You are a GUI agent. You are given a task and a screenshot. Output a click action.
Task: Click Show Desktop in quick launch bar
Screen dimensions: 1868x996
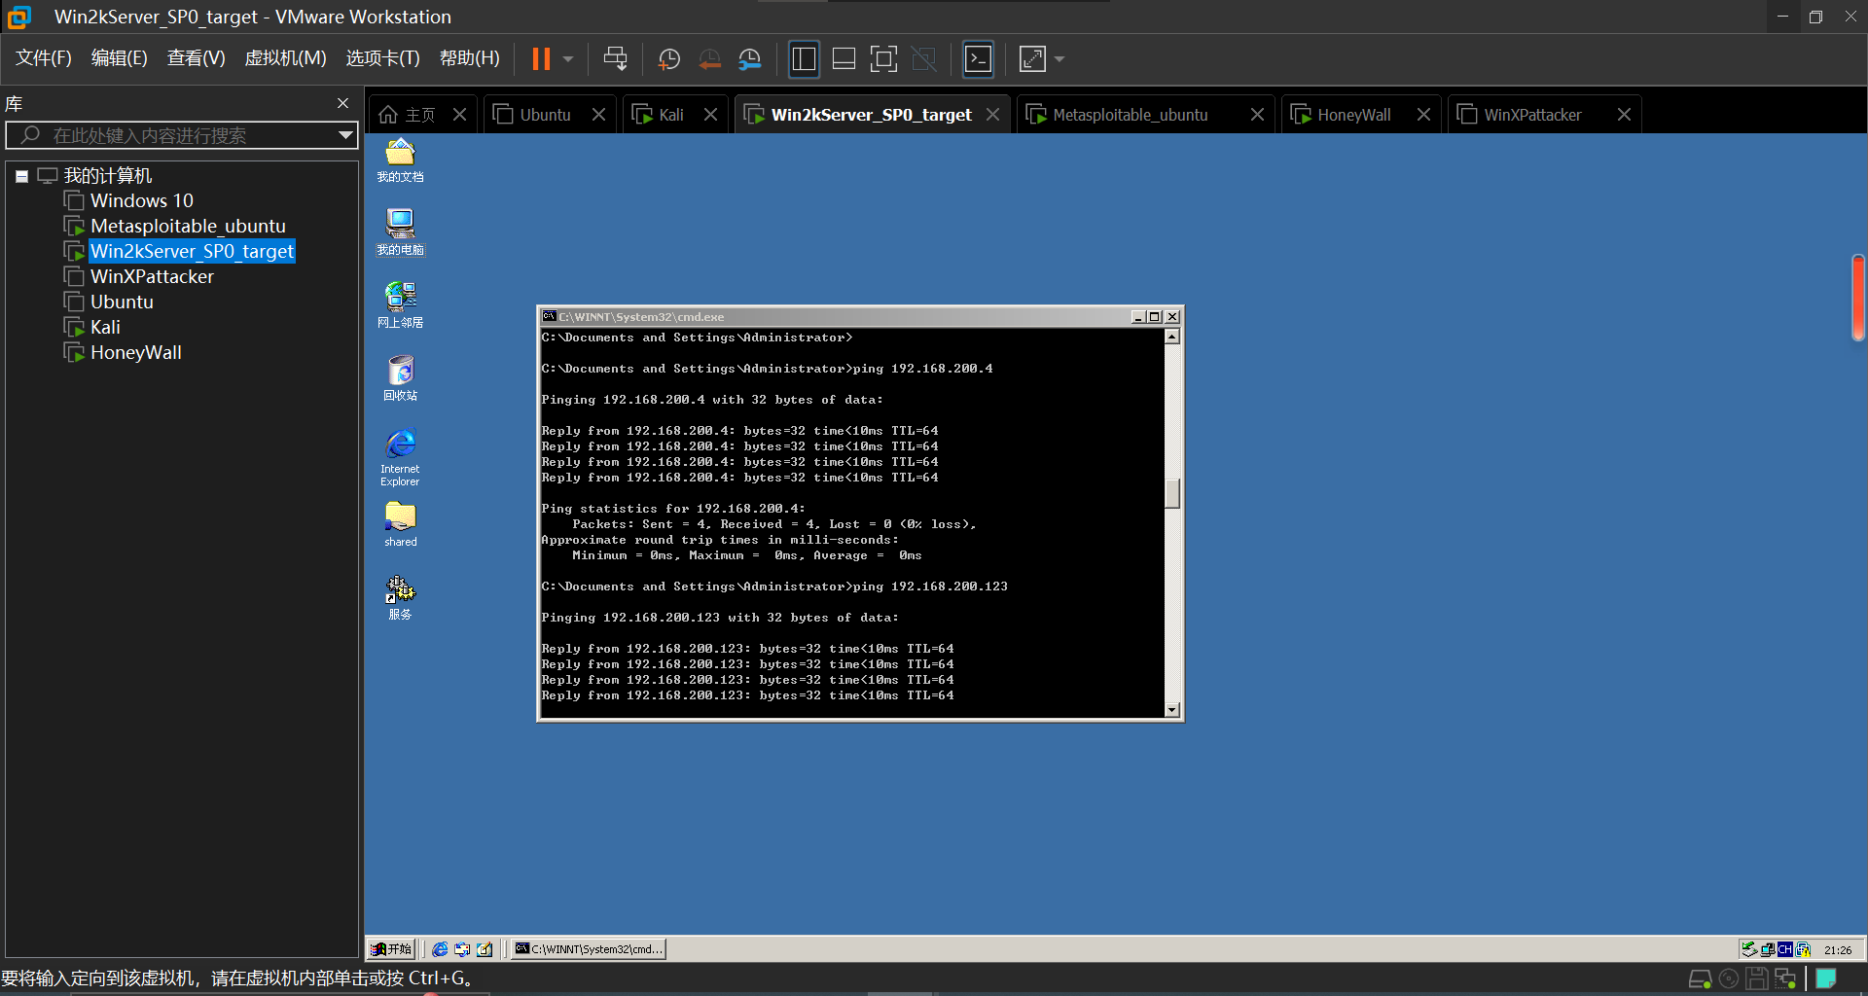485,949
